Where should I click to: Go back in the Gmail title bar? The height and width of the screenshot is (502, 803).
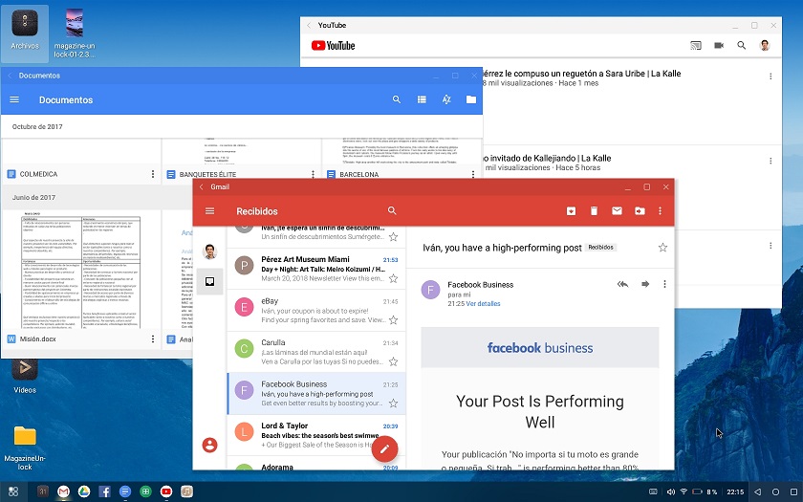pyautogui.click(x=202, y=187)
